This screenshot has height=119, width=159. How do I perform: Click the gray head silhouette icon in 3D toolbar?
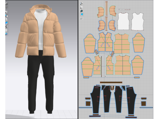click(7, 30)
